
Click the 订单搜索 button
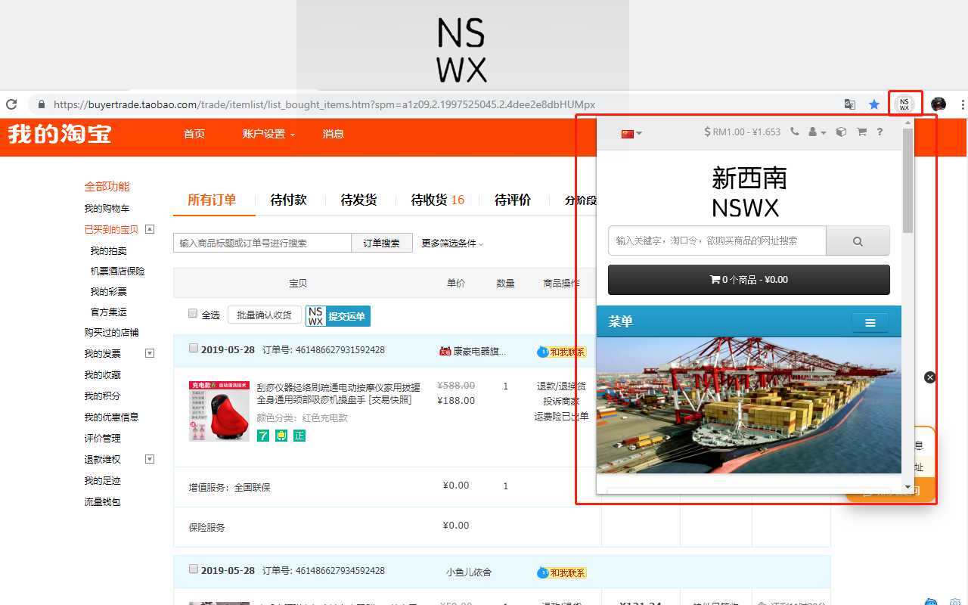[x=382, y=243]
